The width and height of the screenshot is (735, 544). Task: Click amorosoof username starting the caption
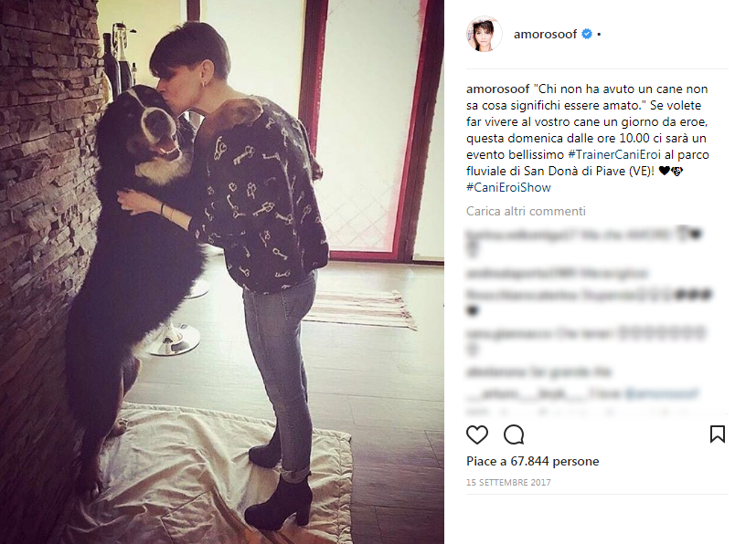tap(498, 89)
